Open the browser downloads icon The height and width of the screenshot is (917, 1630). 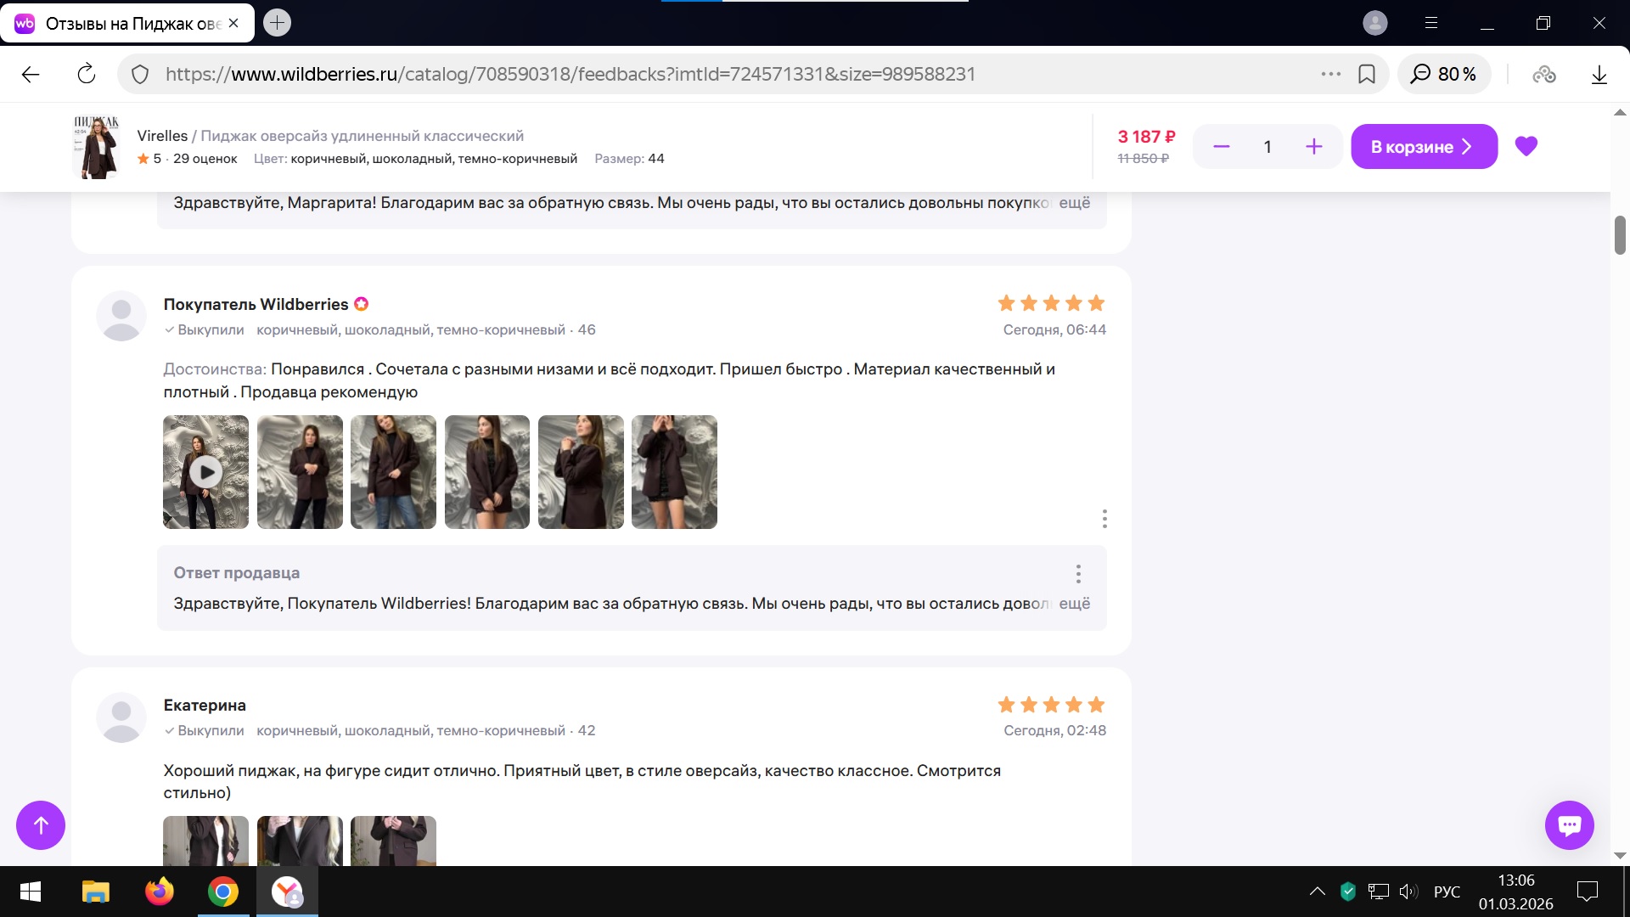click(x=1599, y=75)
